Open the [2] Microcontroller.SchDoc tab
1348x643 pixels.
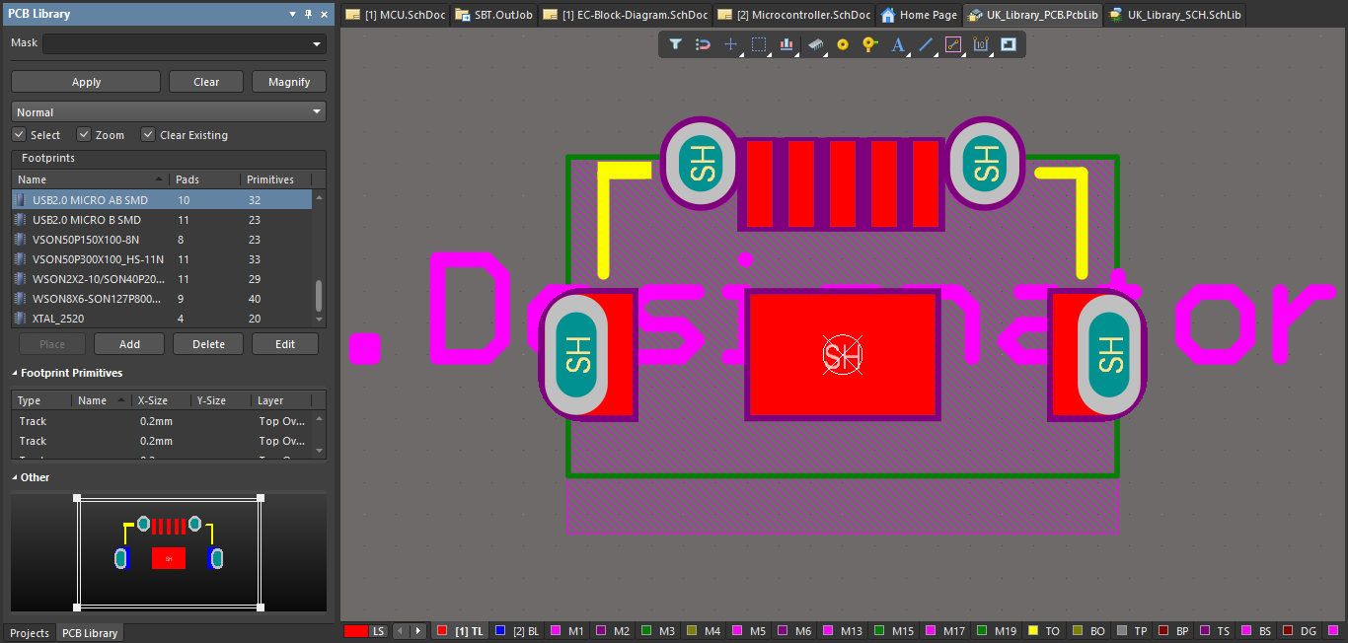(x=795, y=15)
